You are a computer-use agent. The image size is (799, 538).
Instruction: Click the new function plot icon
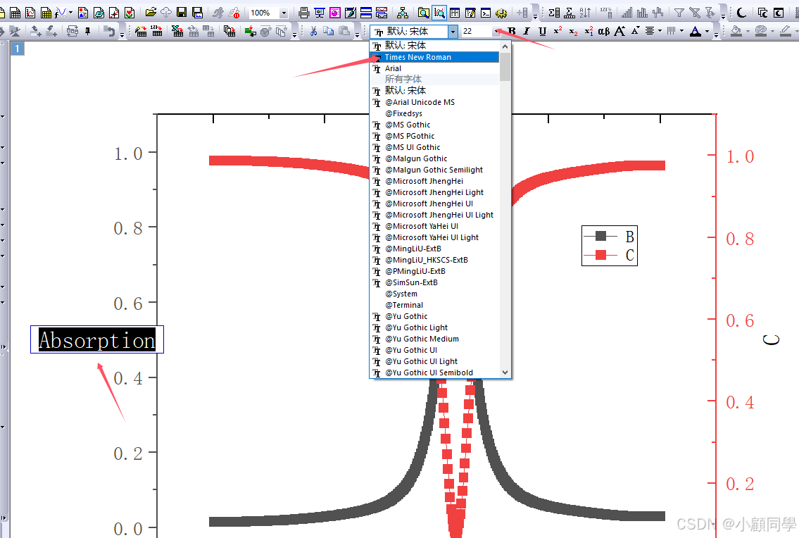pos(61,13)
